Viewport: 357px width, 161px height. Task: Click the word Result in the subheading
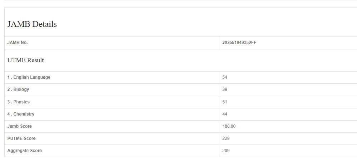pos(35,60)
